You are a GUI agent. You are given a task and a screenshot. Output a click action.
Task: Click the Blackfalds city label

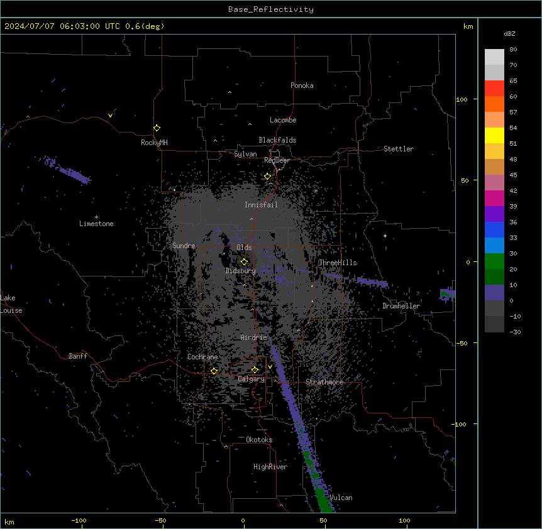point(277,140)
